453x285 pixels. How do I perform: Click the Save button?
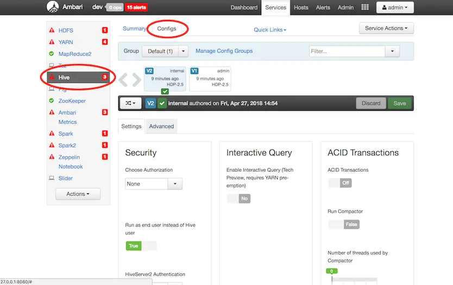pos(400,103)
